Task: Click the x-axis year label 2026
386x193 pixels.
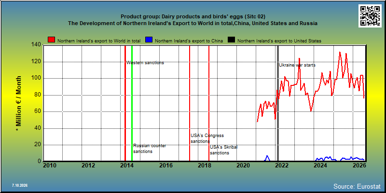Action: click(x=359, y=165)
